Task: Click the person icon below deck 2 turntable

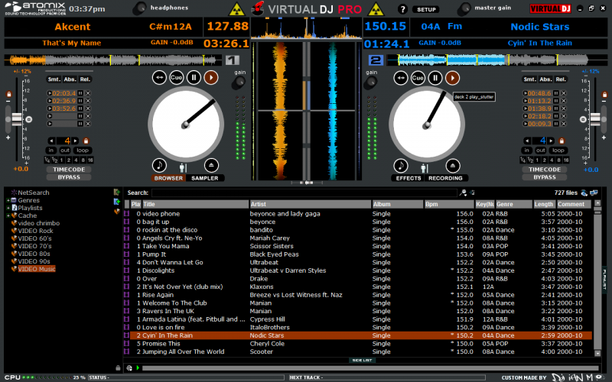Action: (x=425, y=168)
